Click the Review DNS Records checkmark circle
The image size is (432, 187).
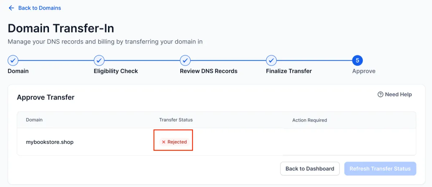[x=185, y=60]
